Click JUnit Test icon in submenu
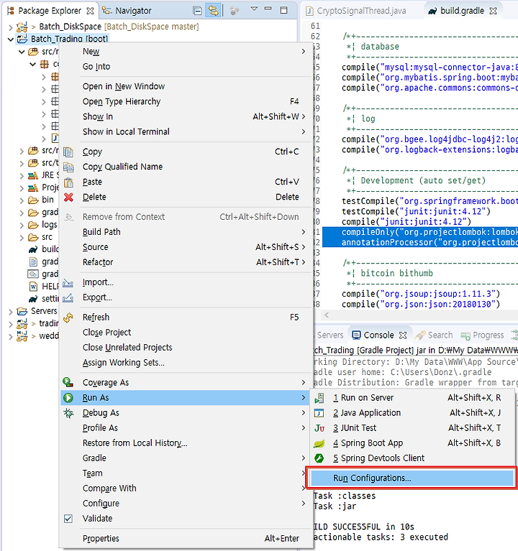 pyautogui.click(x=319, y=428)
